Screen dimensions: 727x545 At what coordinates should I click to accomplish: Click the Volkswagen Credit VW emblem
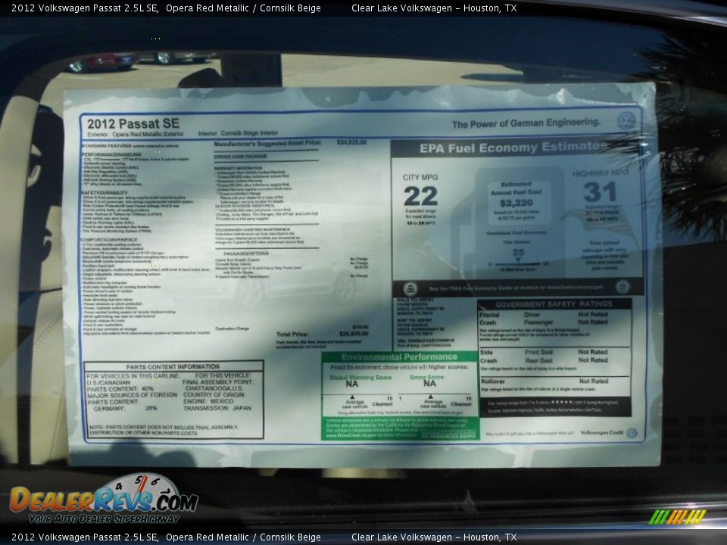(631, 434)
